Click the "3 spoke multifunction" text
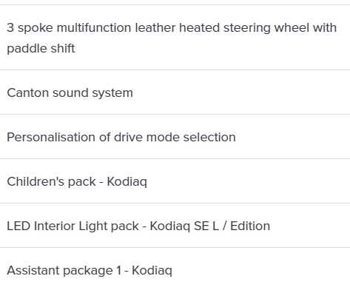The image size is (350, 296). tap(69, 28)
